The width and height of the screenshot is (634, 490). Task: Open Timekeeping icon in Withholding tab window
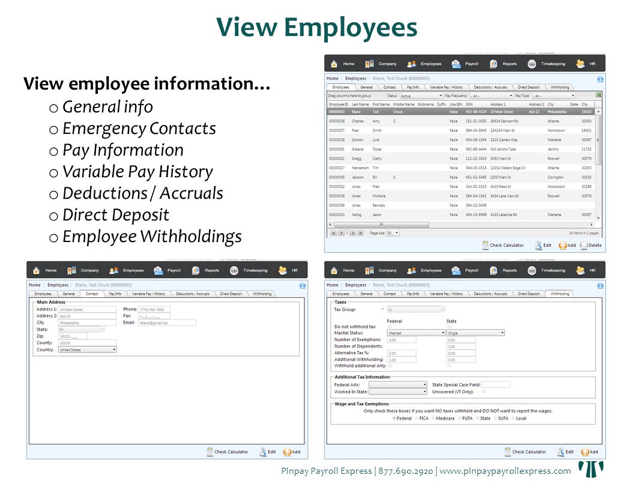(532, 270)
